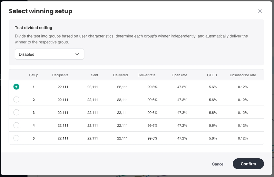Choose Setup 2 as the winner
274x177 pixels.
pyautogui.click(x=16, y=100)
